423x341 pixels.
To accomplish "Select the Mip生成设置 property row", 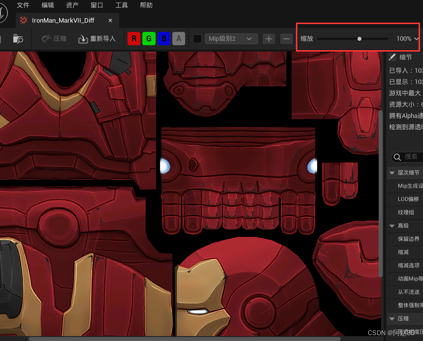I will (x=405, y=186).
